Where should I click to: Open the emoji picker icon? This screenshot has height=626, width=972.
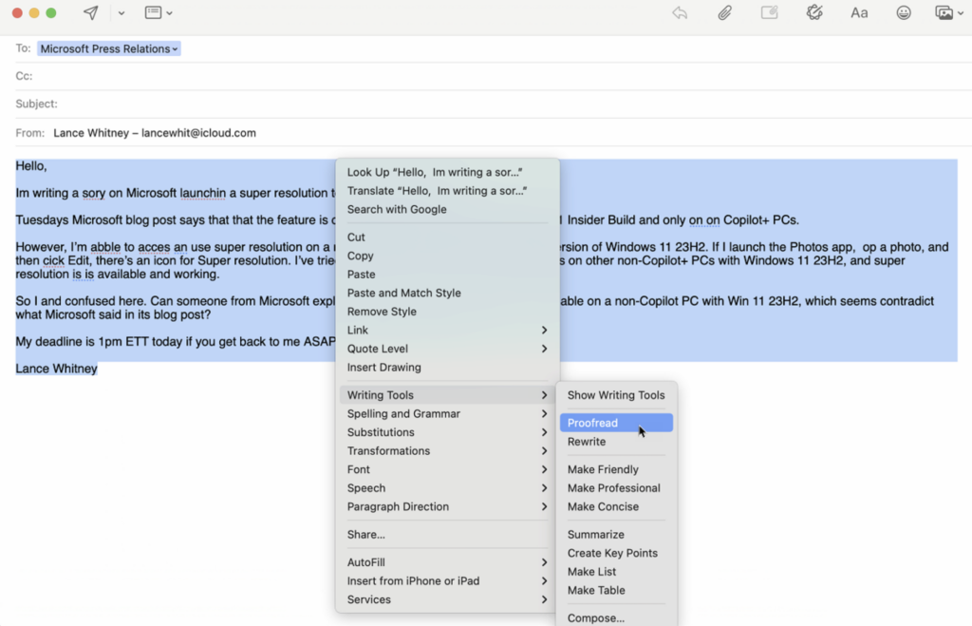[x=904, y=12]
